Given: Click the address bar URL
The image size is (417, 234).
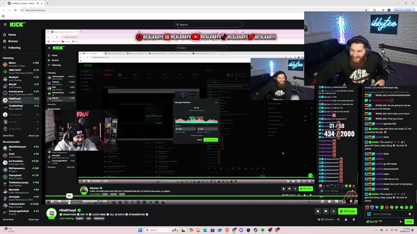Looking at the screenshot, I should coord(35,10).
